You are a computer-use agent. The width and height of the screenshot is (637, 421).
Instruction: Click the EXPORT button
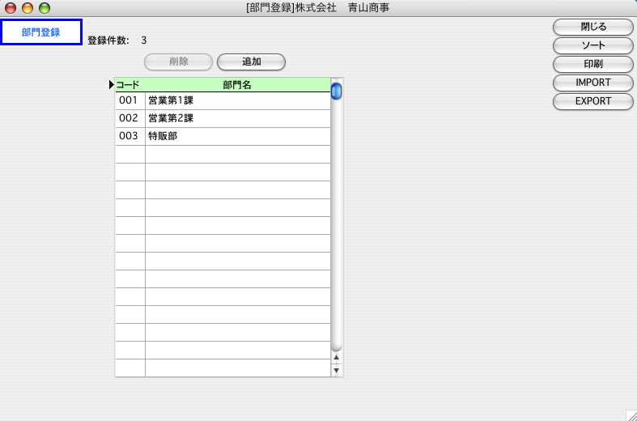592,101
